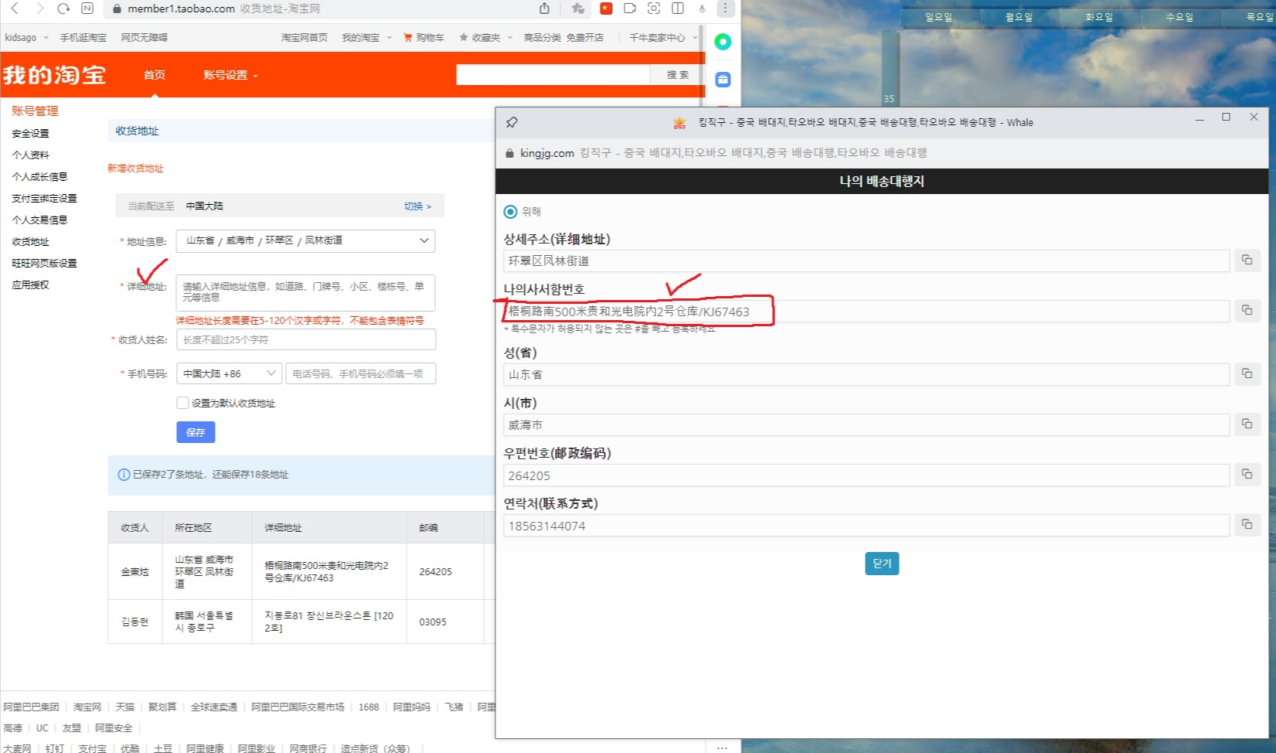Open the 阿里巴巴集团 footer link
The height and width of the screenshot is (753, 1276).
[x=31, y=707]
